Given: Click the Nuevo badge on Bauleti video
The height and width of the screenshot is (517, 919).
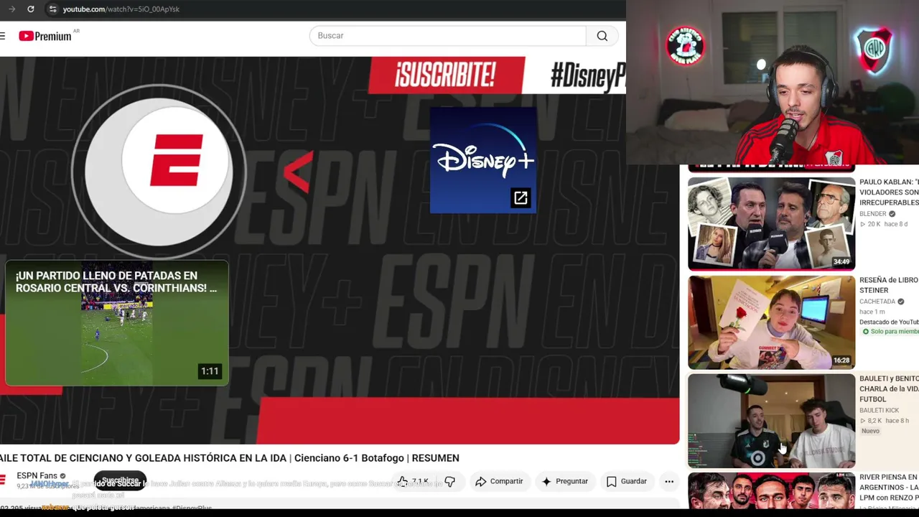Looking at the screenshot, I should (870, 431).
